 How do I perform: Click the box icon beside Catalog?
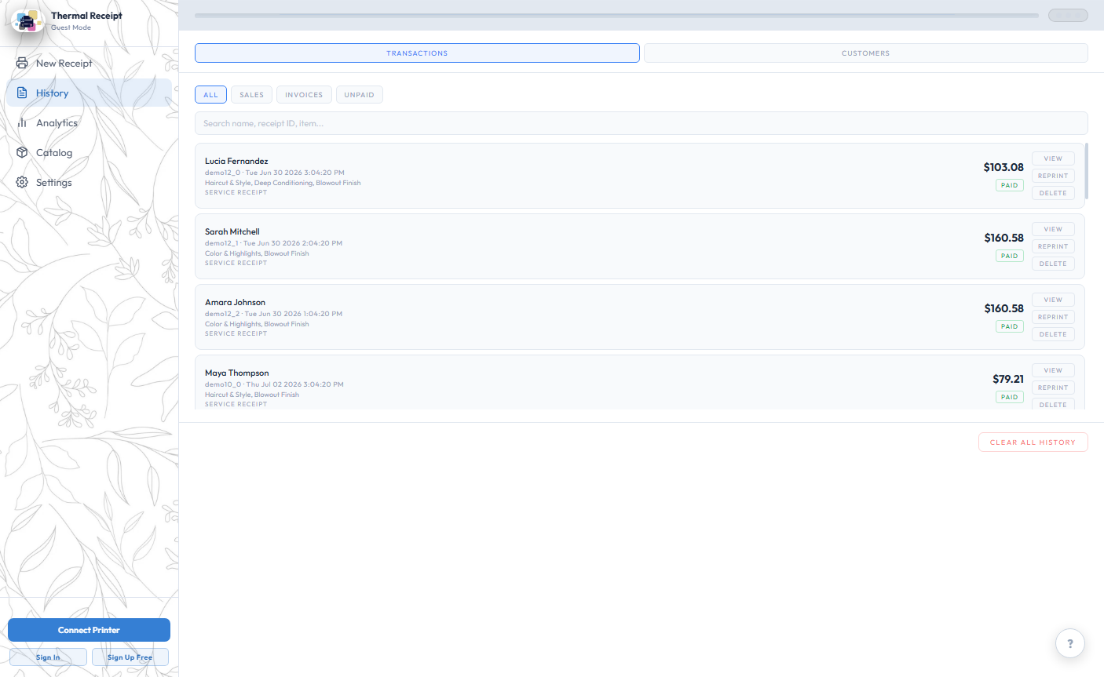(22, 152)
